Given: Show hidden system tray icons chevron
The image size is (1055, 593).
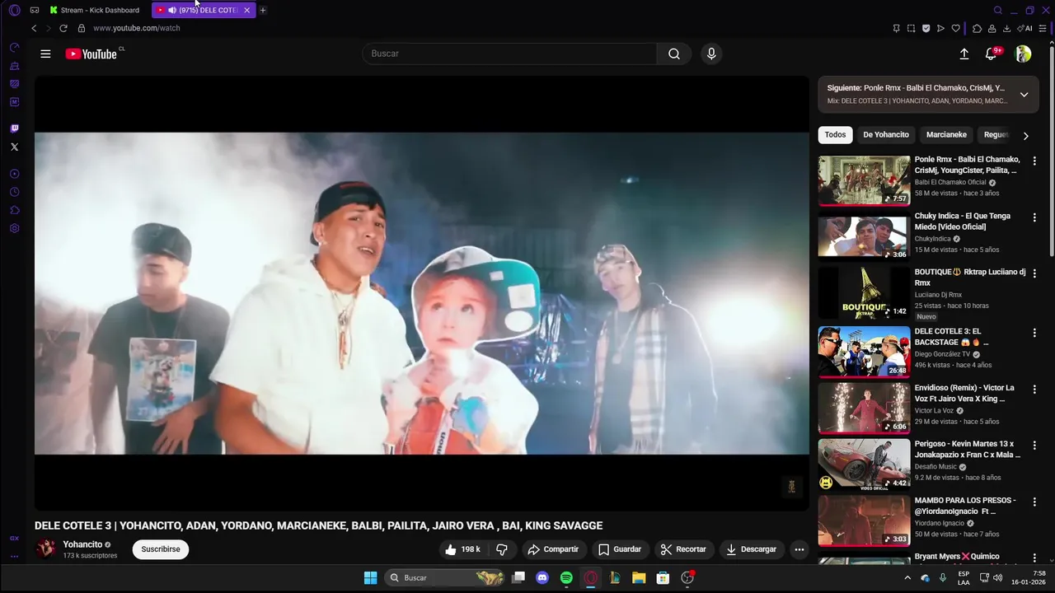Looking at the screenshot, I should (907, 578).
